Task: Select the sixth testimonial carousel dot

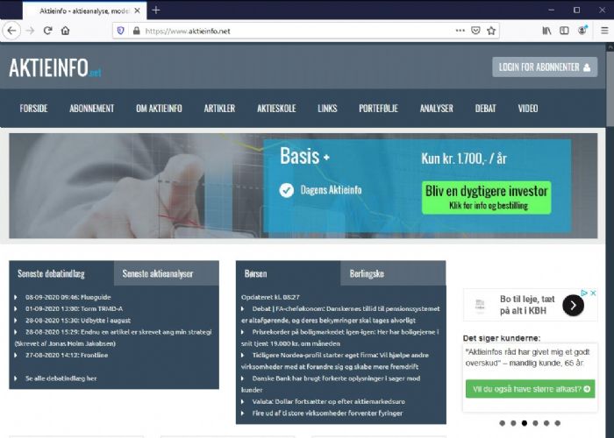Action: pyautogui.click(x=558, y=423)
